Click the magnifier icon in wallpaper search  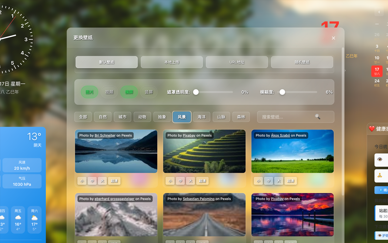[317, 117]
